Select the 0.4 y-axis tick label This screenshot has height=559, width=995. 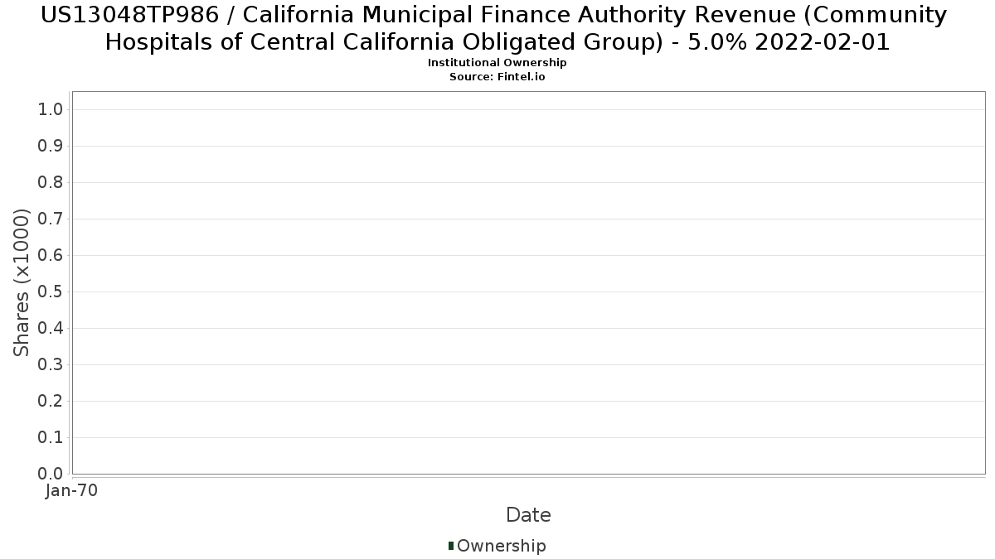point(51,329)
